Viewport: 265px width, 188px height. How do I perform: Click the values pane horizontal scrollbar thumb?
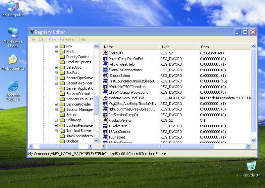pos(161,146)
